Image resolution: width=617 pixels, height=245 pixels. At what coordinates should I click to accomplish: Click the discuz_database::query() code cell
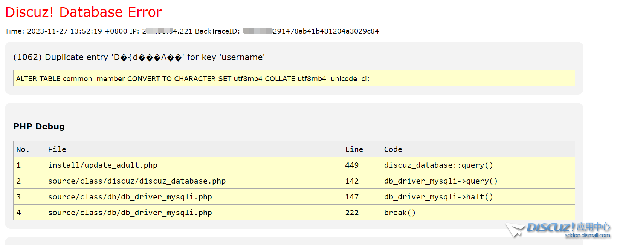438,165
